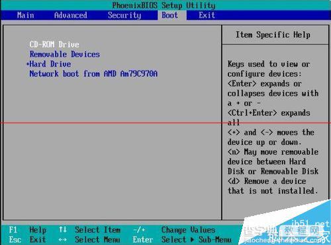Click the F1 Help key legend
331x245 pixels.
click(x=28, y=230)
